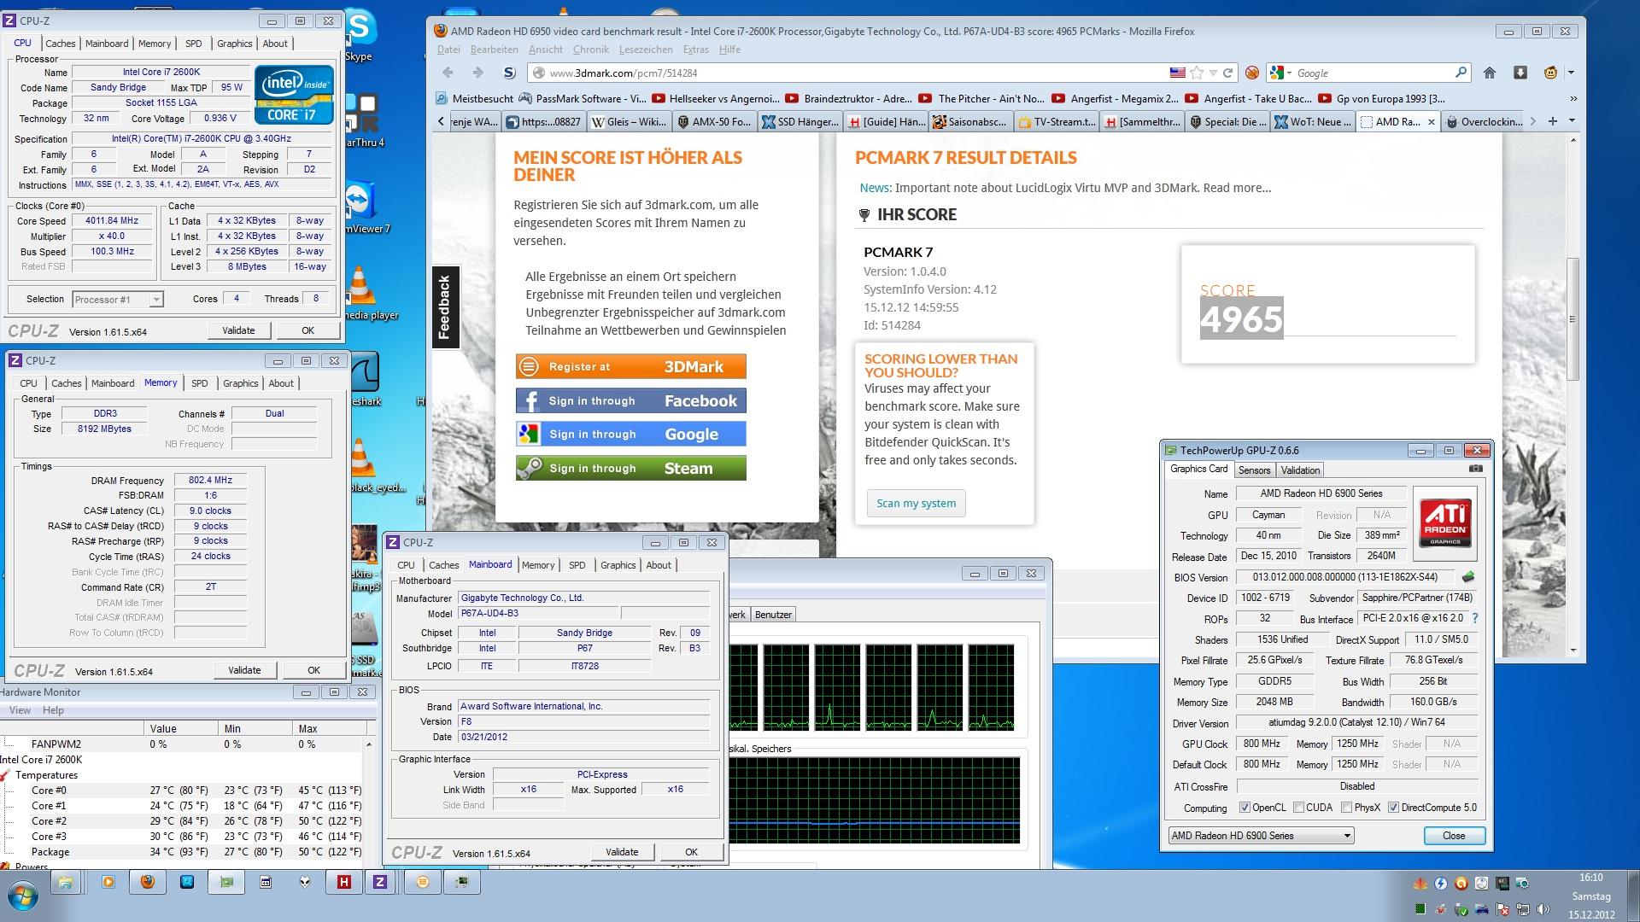Open search engine dropdown next to Google icon
The image size is (1640, 922).
tap(1289, 73)
